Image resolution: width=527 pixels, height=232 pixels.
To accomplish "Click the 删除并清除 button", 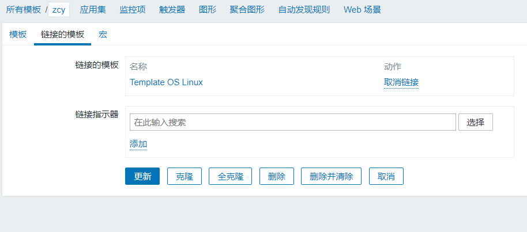I will pos(331,176).
